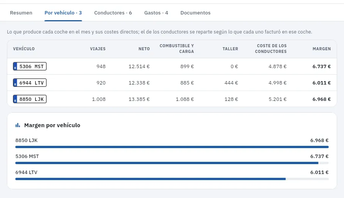The width and height of the screenshot is (344, 198).
Task: Click the driver cost 5.201 €
Action: click(x=277, y=99)
